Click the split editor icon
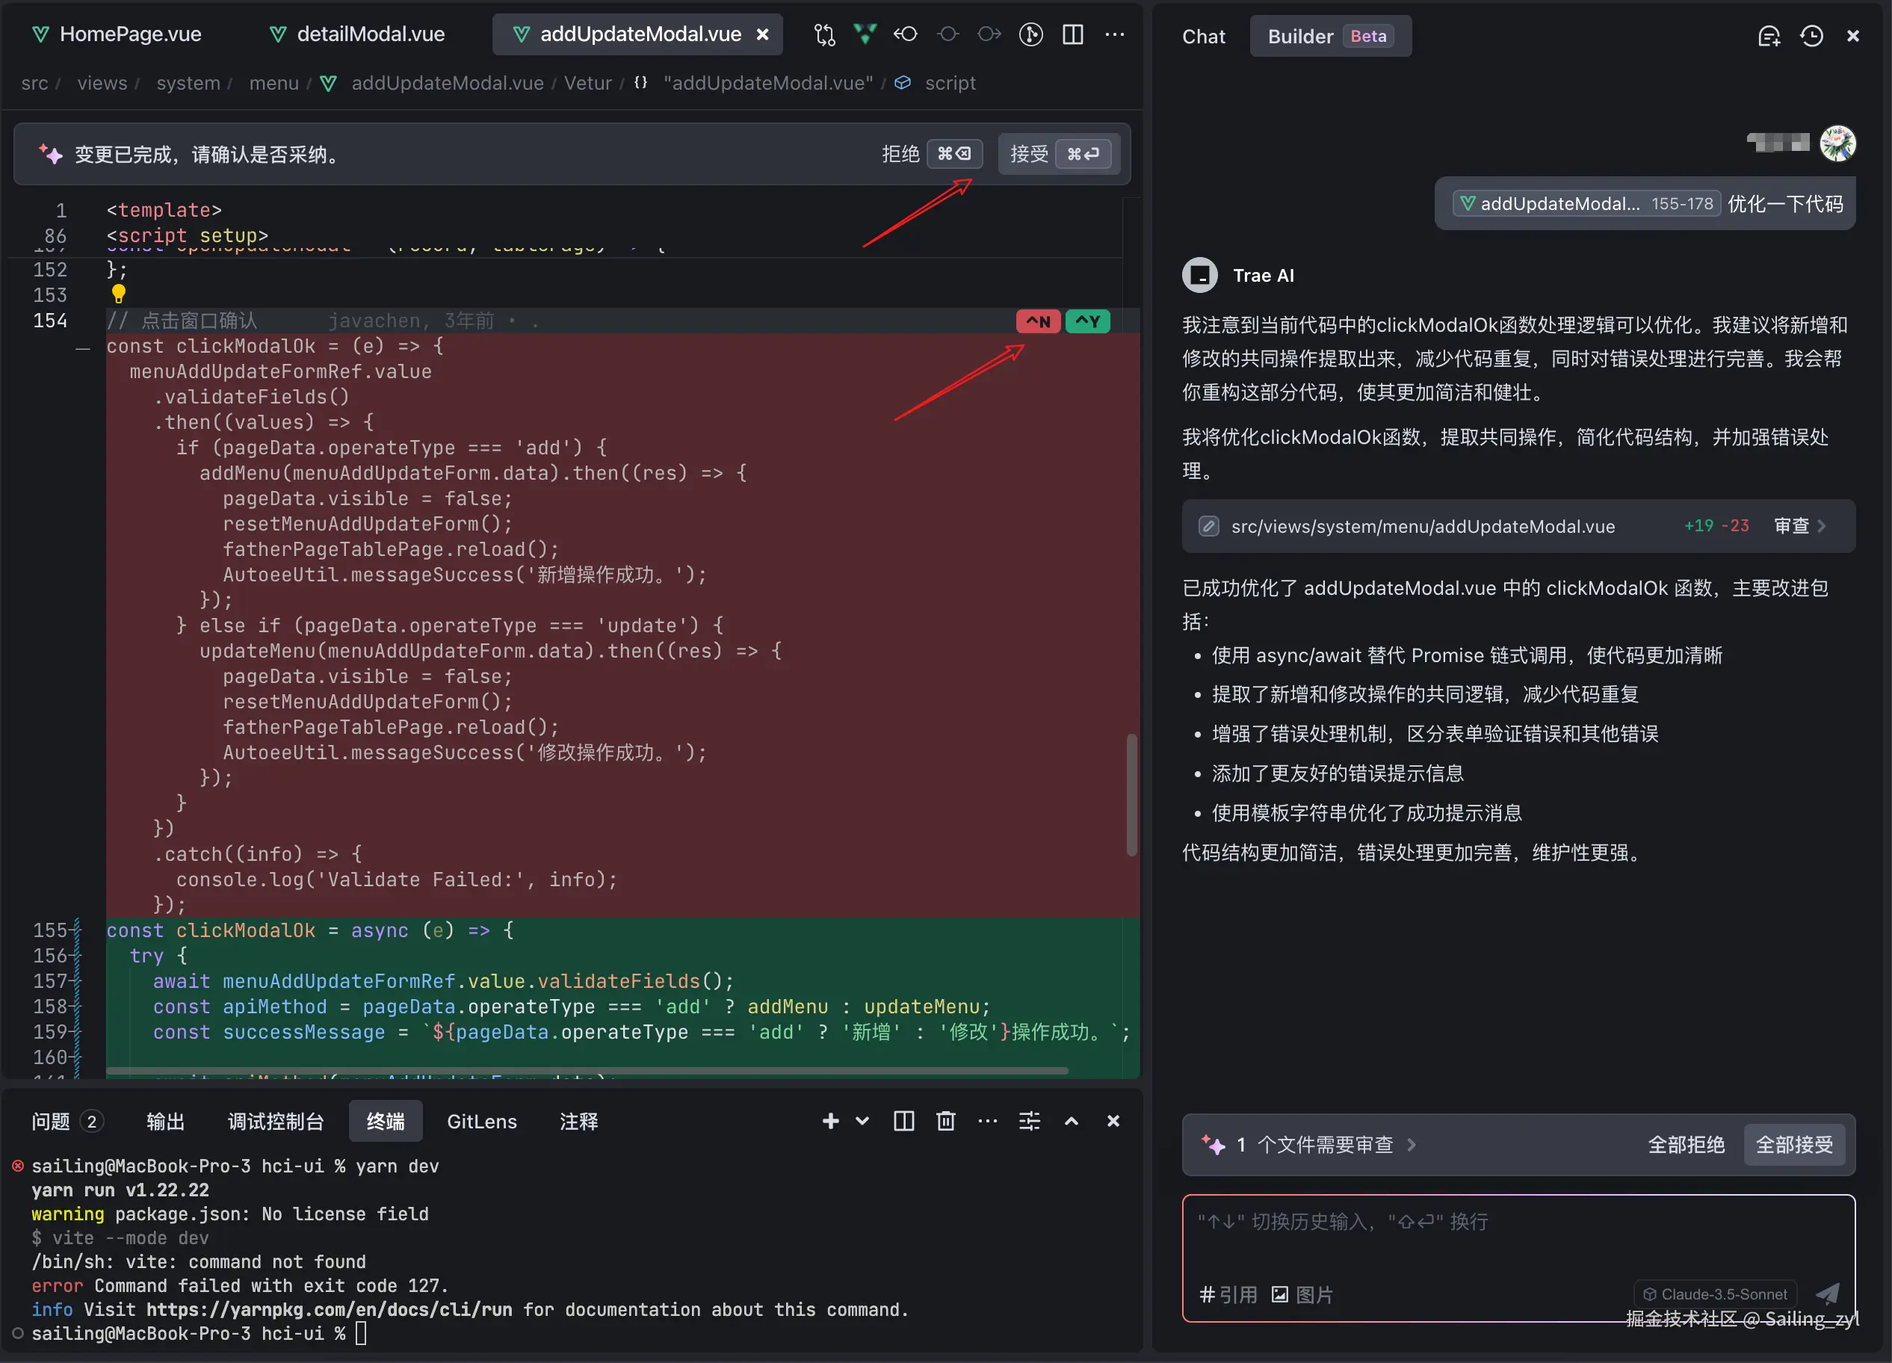This screenshot has width=1892, height=1363. (1073, 34)
